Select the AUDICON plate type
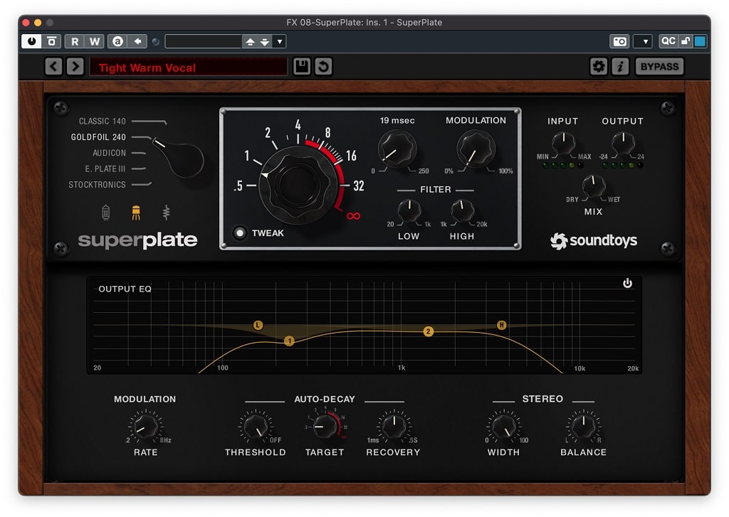The width and height of the screenshot is (729, 517). [109, 153]
